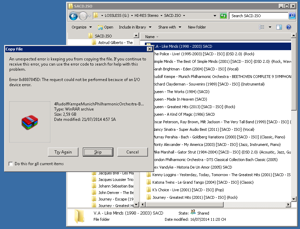This screenshot has height=229, width=300.
Task: Open the Share with menu
Action: 170,27
